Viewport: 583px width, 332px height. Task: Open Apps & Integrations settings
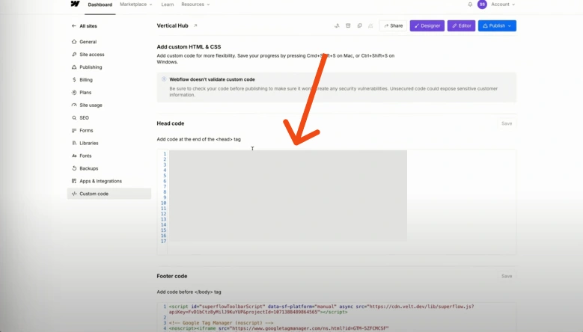(x=100, y=181)
